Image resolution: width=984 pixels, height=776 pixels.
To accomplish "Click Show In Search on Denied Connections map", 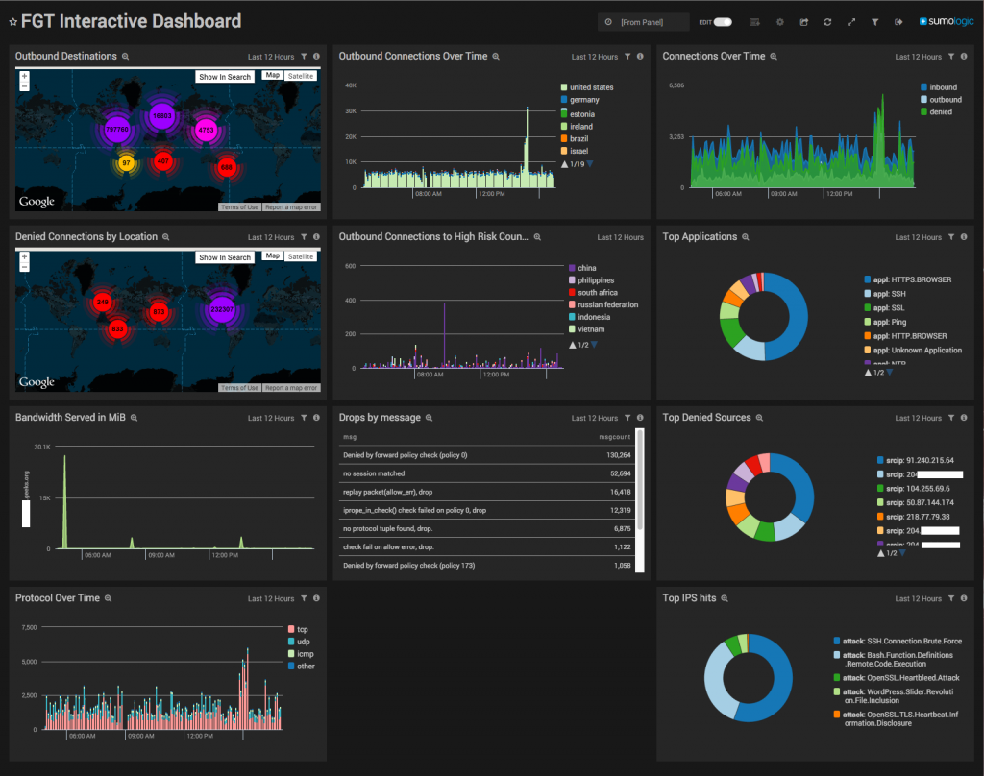I will 225,257.
